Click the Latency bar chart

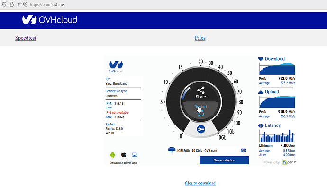pyautogui.click(x=277, y=136)
